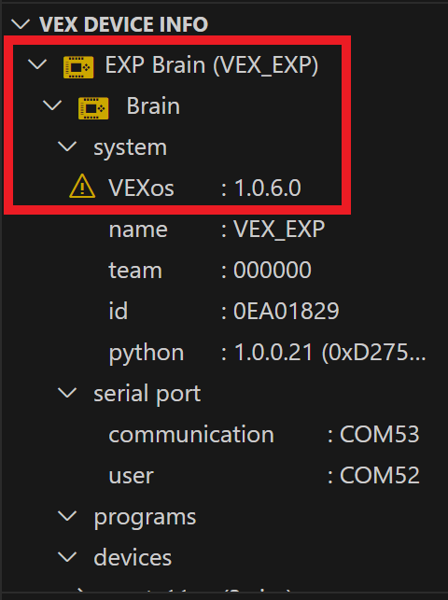Select the team 000000 row
The width and height of the screenshot is (448, 600).
(x=224, y=270)
